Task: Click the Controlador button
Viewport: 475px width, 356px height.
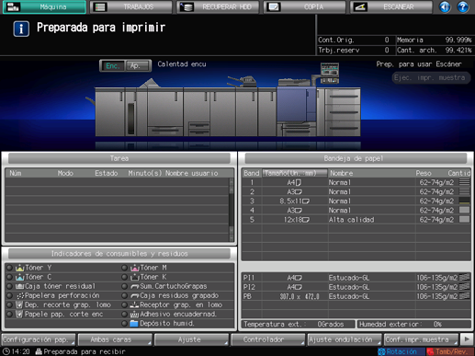Action: tap(268, 339)
